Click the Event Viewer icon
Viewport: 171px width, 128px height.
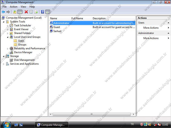tap(11, 29)
